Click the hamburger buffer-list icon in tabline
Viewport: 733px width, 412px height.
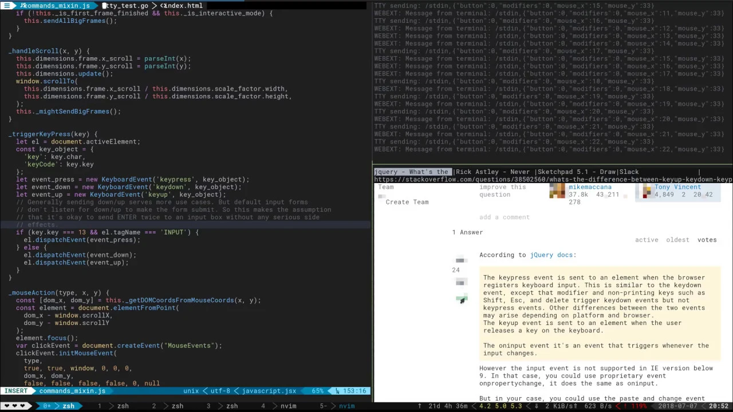pos(7,6)
